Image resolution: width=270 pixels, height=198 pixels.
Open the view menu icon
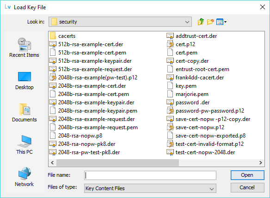point(221,22)
